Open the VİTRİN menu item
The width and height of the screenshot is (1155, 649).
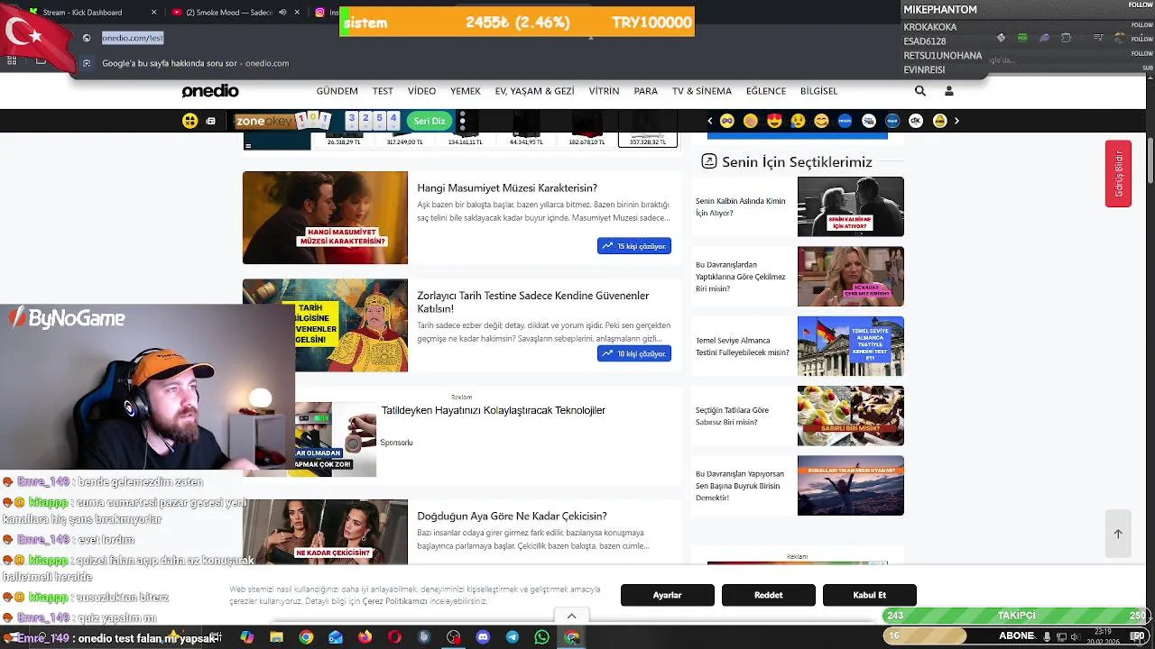coord(604,91)
